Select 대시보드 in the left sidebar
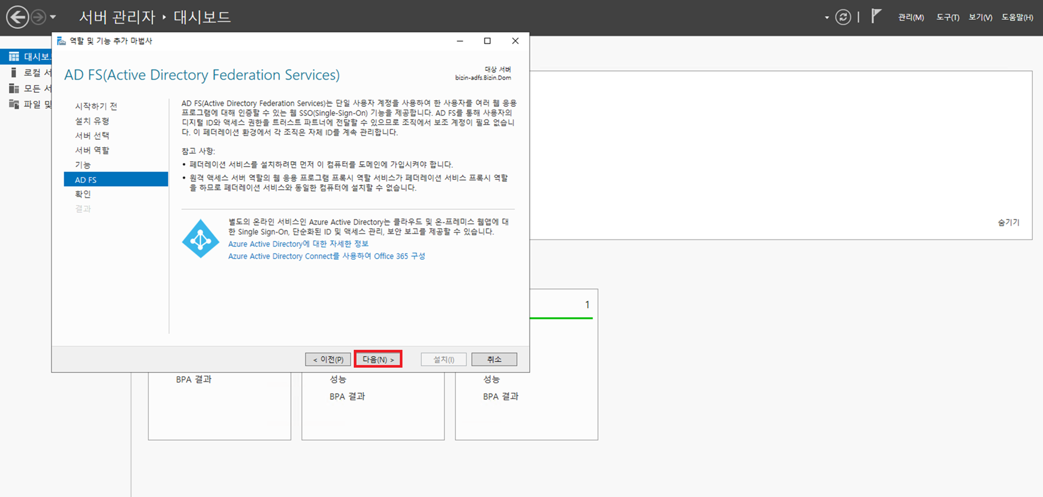This screenshot has width=1043, height=497. (x=26, y=56)
